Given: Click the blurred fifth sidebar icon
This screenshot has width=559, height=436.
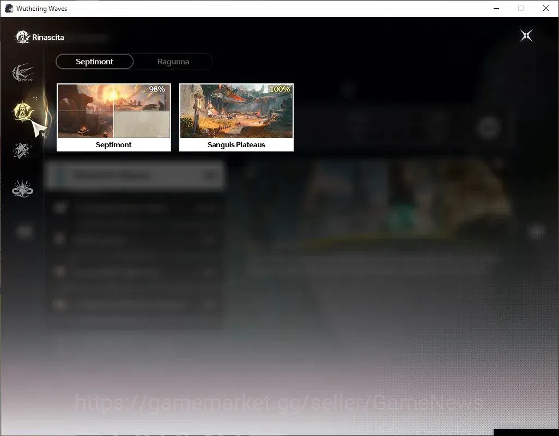Looking at the screenshot, I should [x=24, y=232].
